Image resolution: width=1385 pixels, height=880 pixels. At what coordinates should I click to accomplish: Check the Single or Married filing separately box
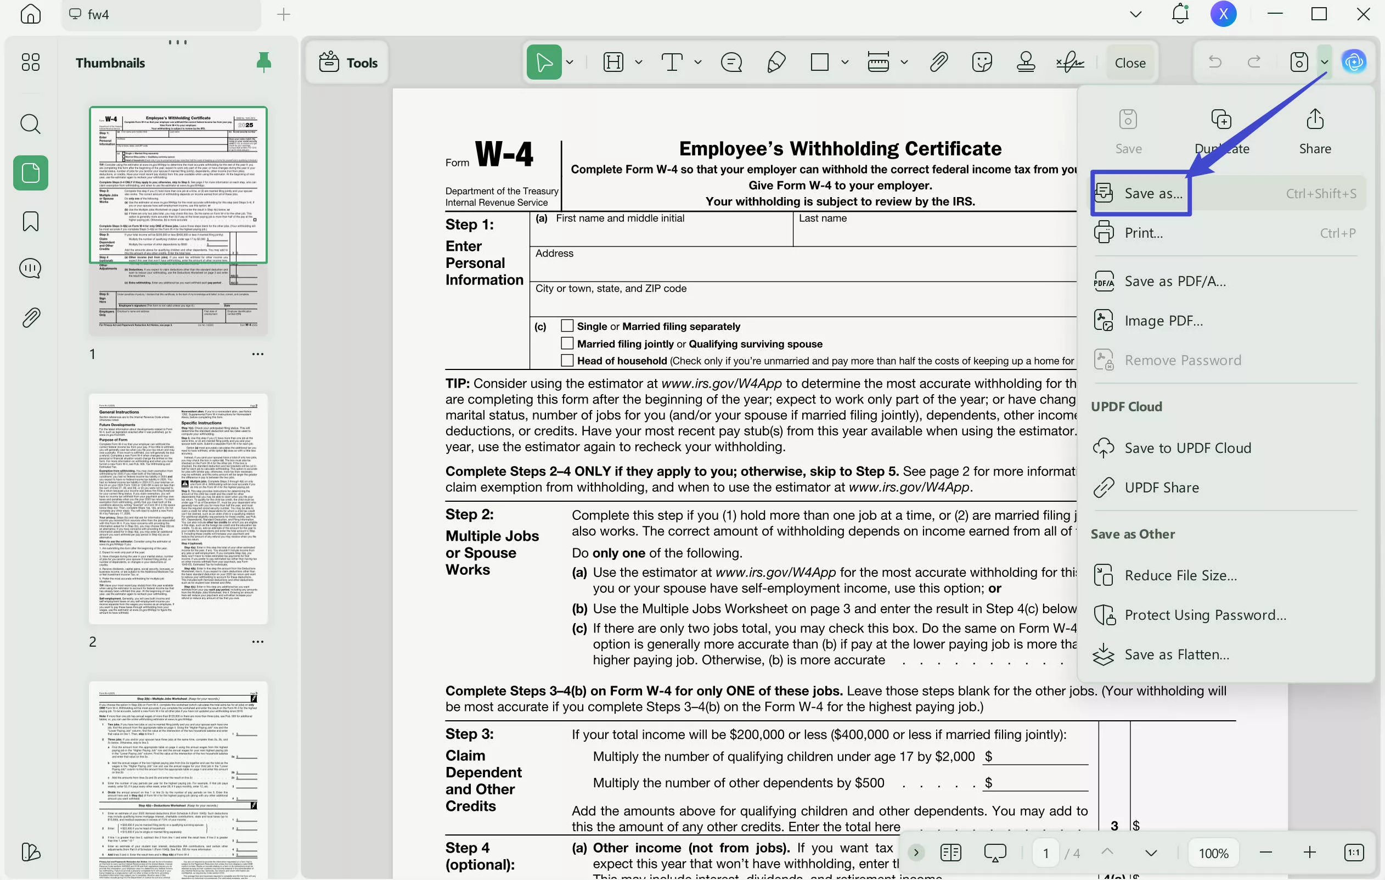pos(567,325)
